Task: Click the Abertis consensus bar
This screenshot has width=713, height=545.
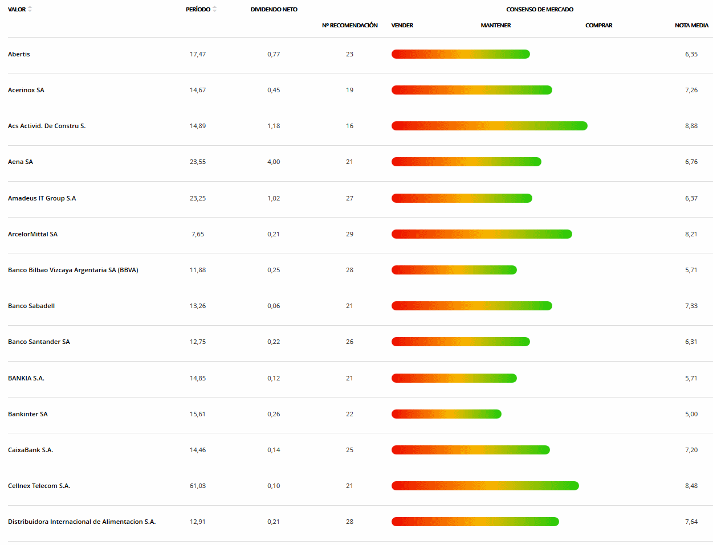Action: (461, 54)
